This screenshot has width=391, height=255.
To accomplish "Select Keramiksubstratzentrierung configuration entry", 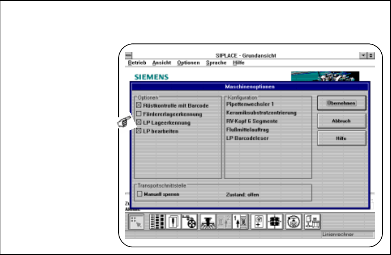I will tap(261, 113).
